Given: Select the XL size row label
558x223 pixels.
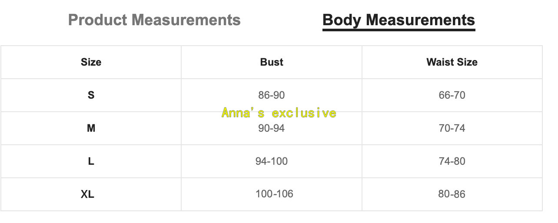Looking at the screenshot, I should pos(87,194).
